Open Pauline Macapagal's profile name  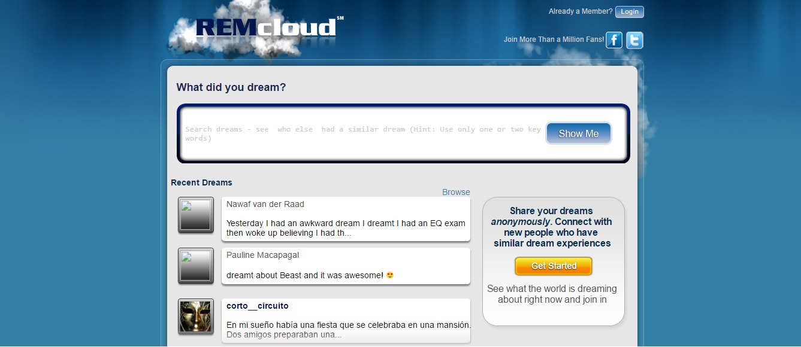click(x=263, y=255)
